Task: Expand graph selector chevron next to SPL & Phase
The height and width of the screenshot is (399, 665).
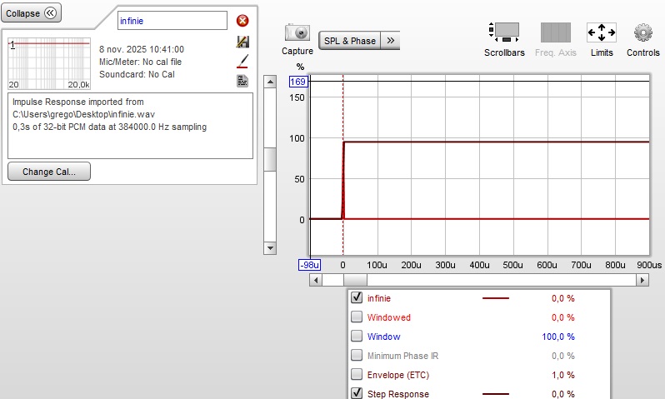Action: pyautogui.click(x=390, y=40)
